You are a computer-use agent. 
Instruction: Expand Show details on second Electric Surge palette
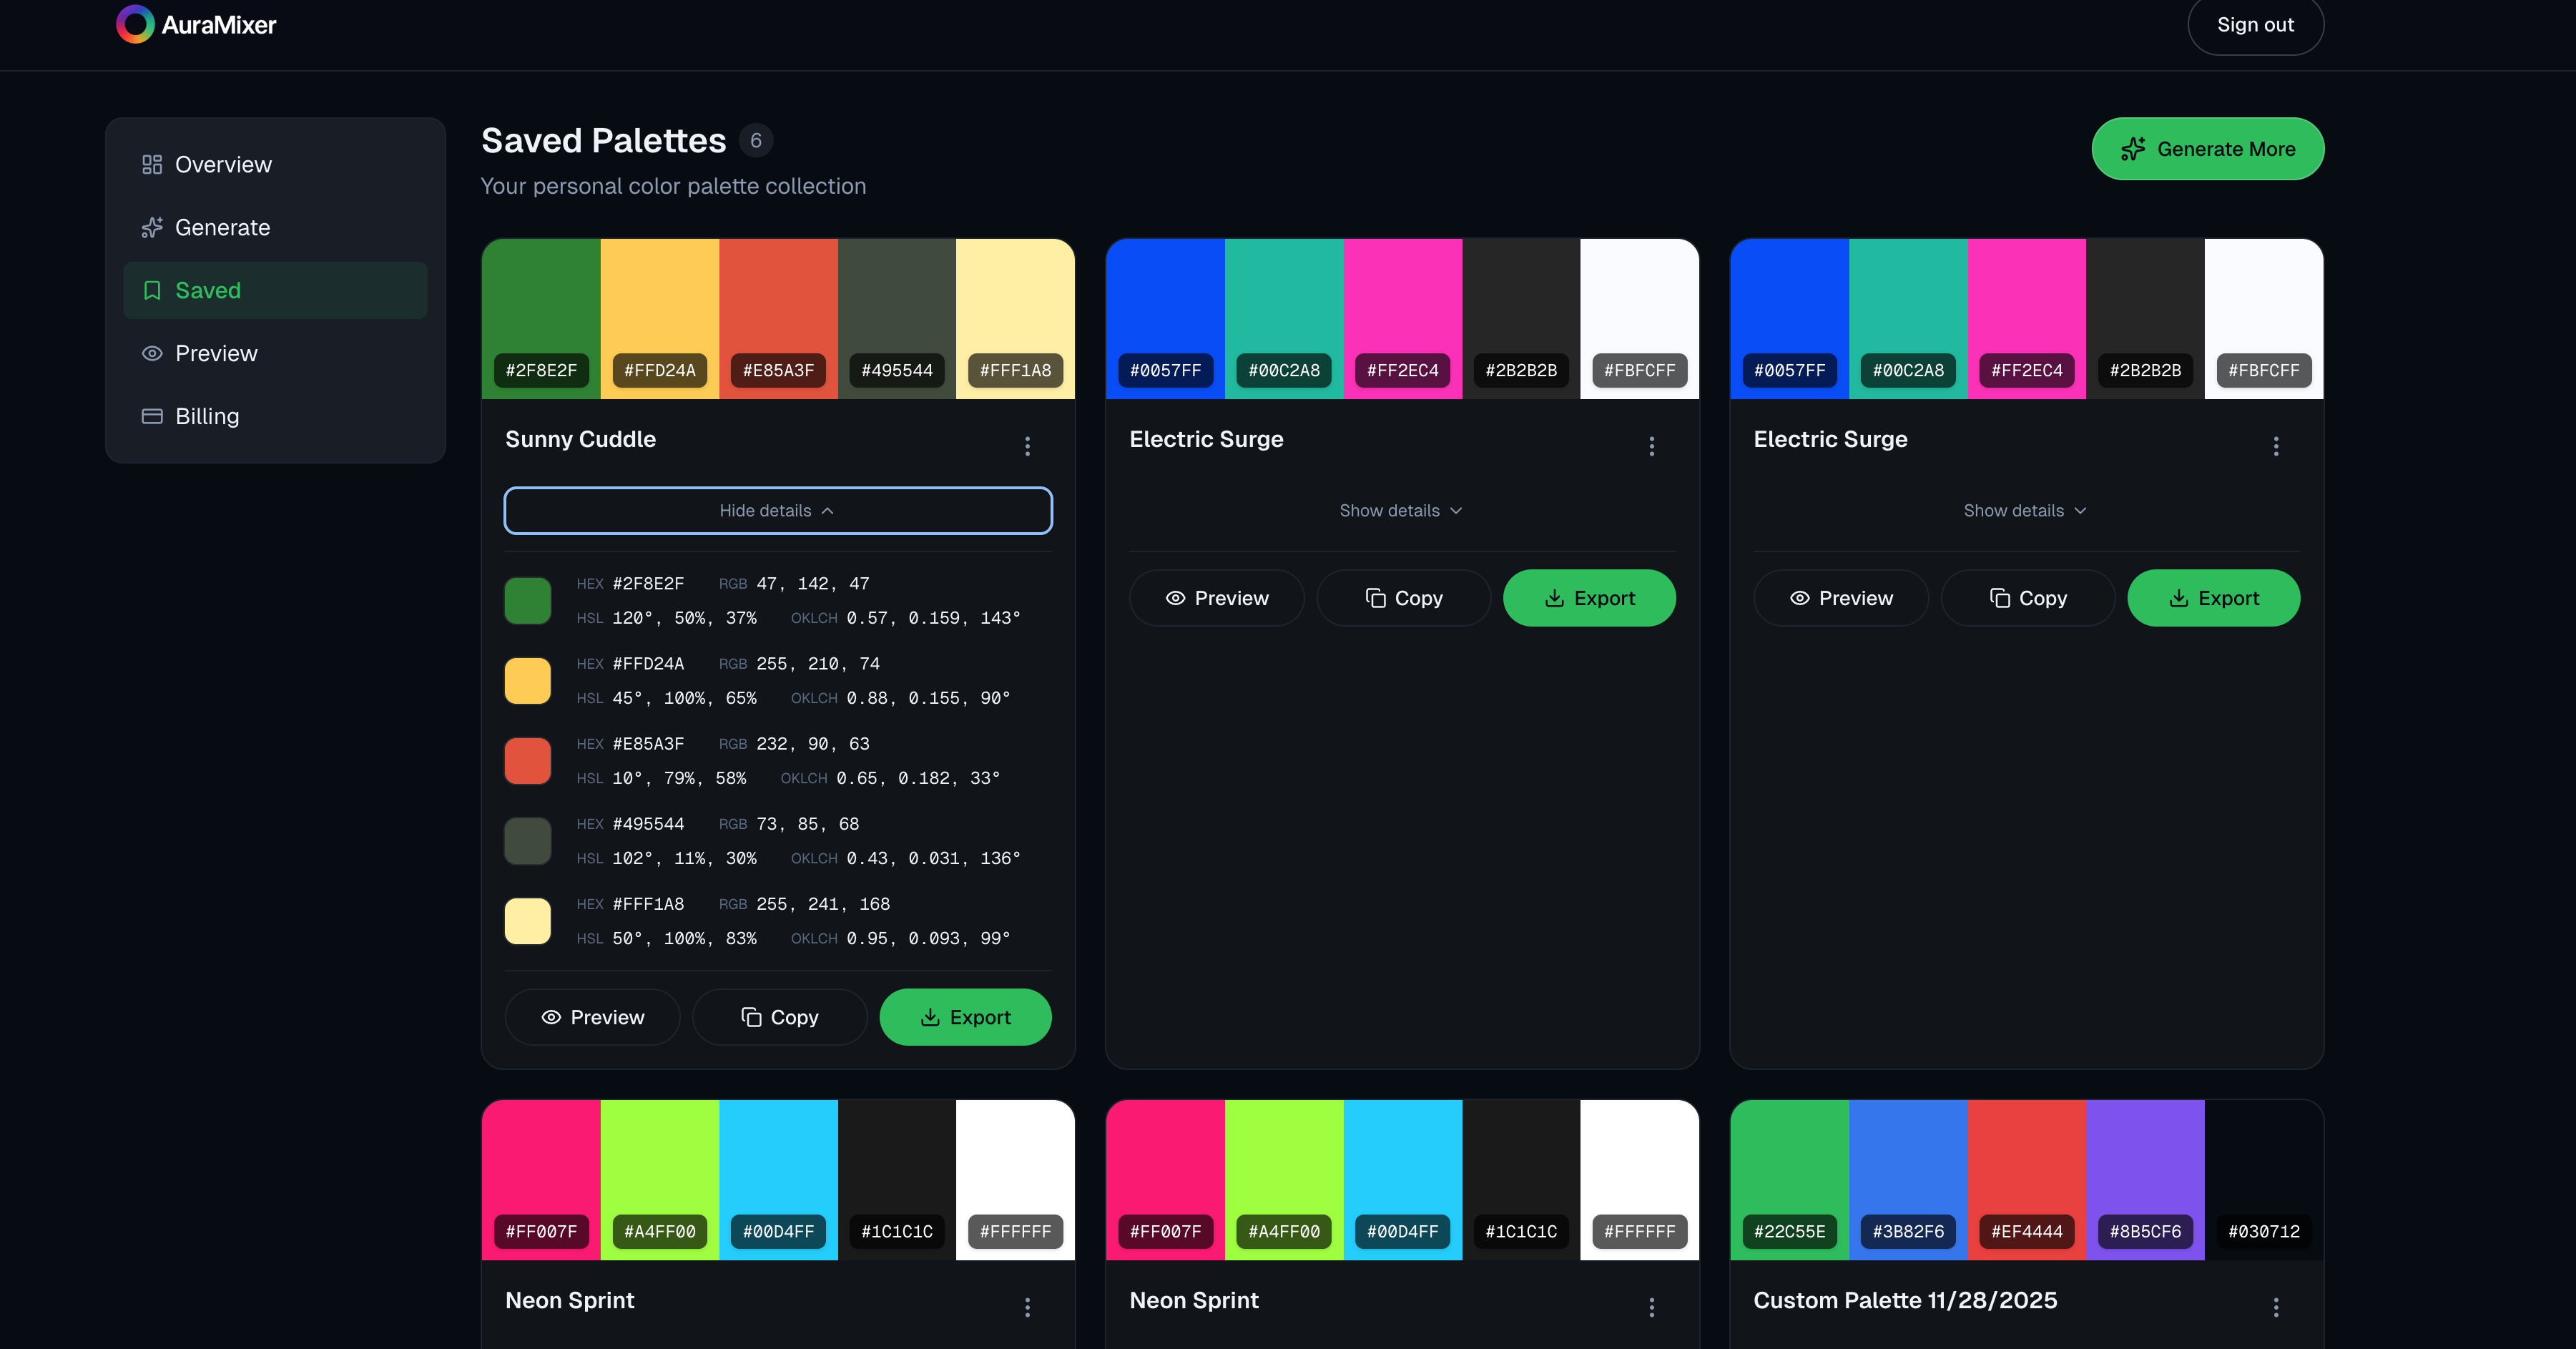[2025, 510]
